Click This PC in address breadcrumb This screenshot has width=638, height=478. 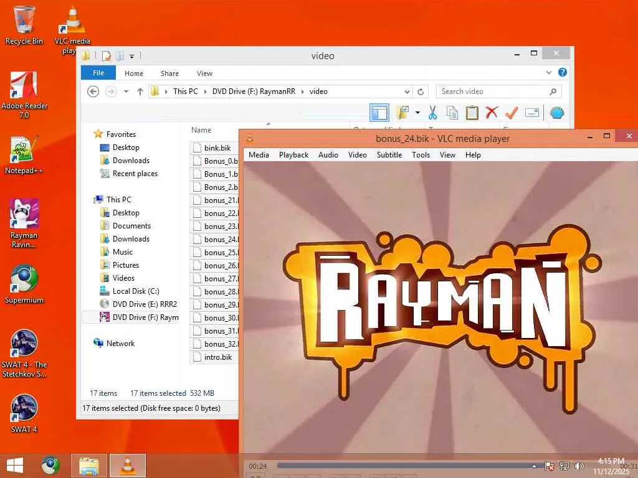click(x=186, y=91)
